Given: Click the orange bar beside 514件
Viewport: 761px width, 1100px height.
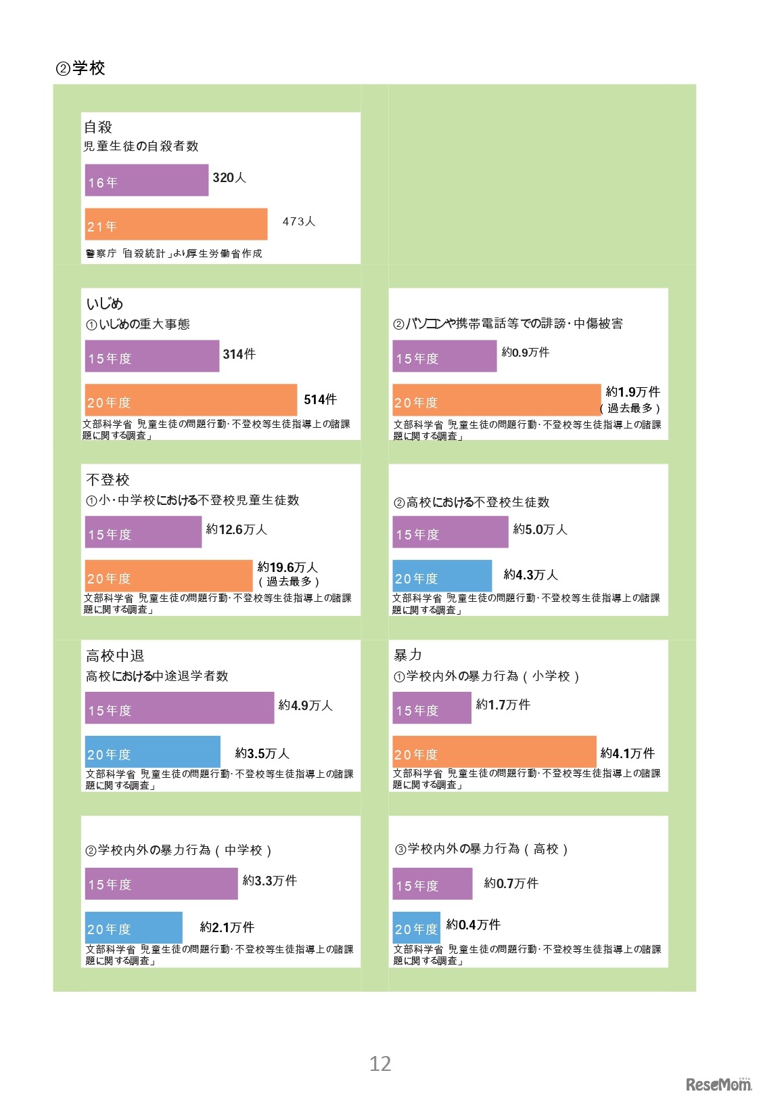Looking at the screenshot, I should point(191,401).
